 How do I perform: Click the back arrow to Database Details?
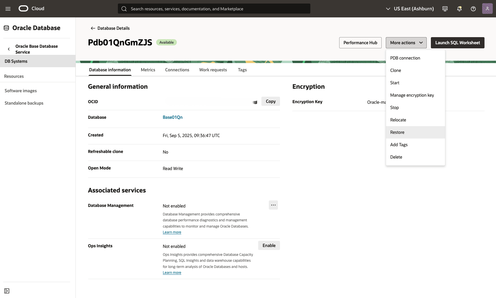click(93, 28)
